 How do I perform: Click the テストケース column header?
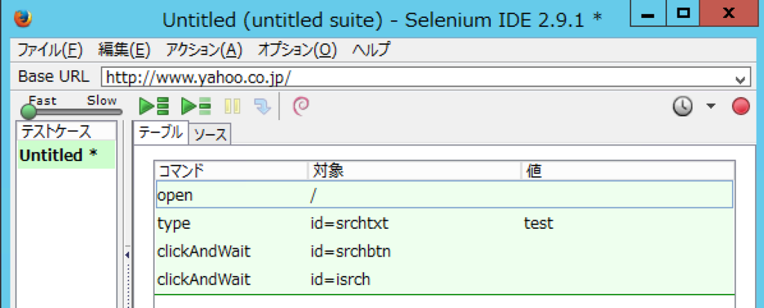66,131
